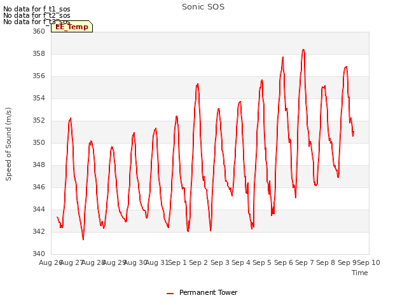Click the 346 y-axis tick label

point(39,187)
